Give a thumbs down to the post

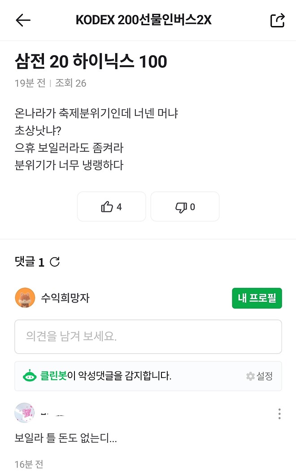(185, 207)
